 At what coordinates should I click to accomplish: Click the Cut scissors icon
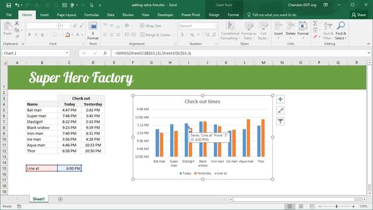coord(17,23)
